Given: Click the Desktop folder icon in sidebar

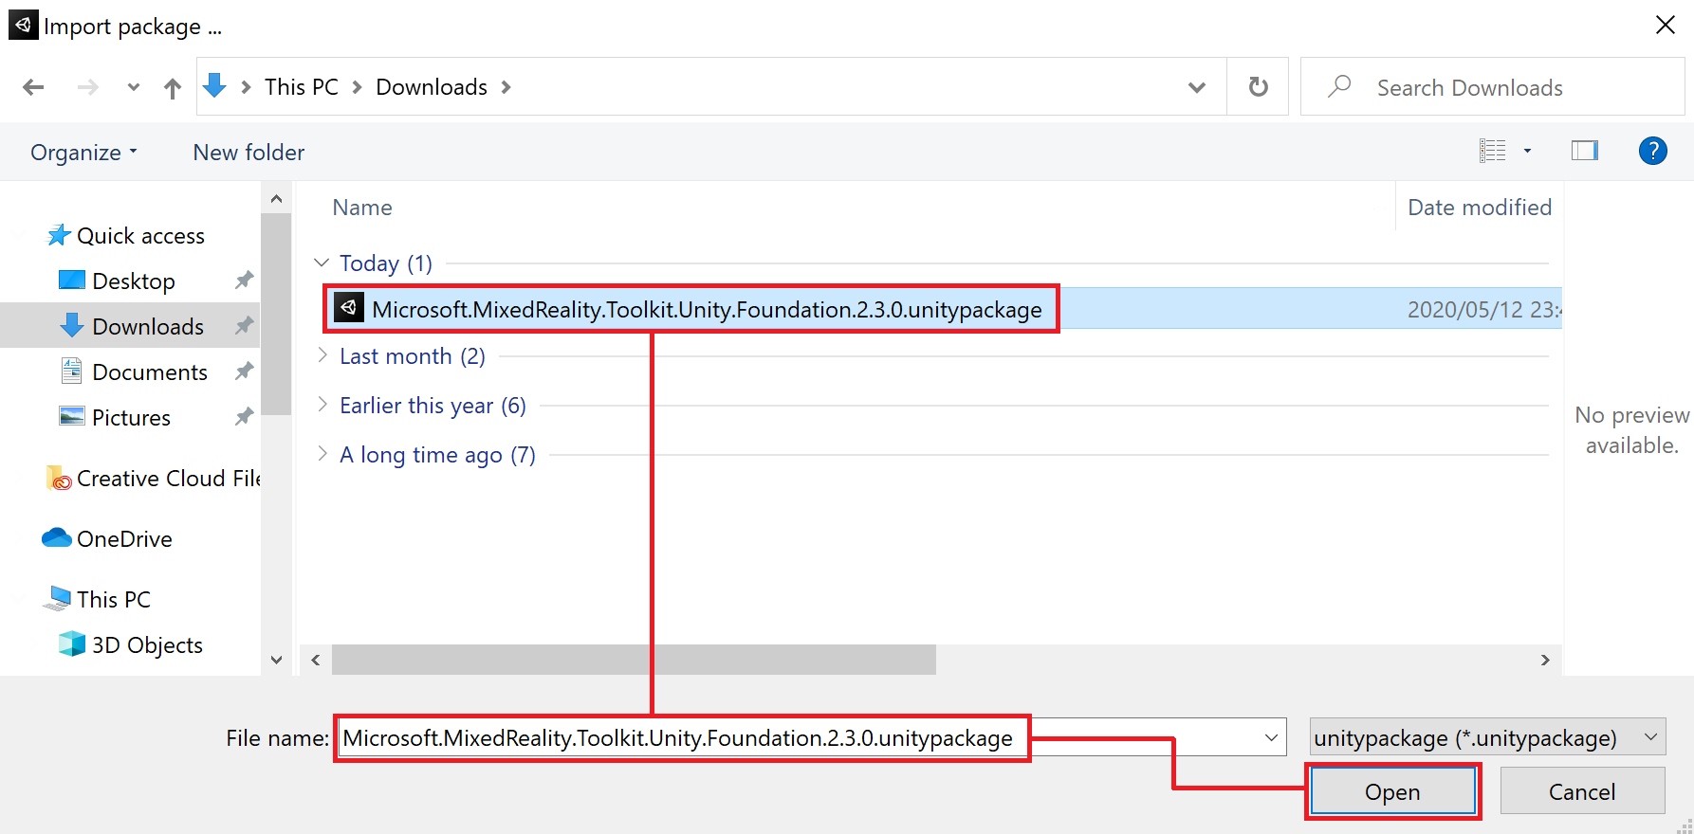Looking at the screenshot, I should click(72, 281).
